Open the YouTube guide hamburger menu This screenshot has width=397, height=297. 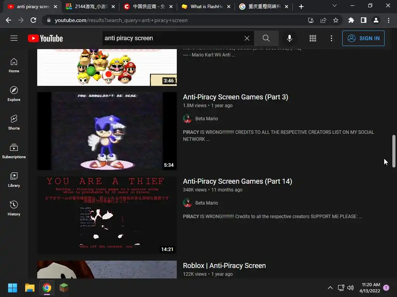point(14,38)
